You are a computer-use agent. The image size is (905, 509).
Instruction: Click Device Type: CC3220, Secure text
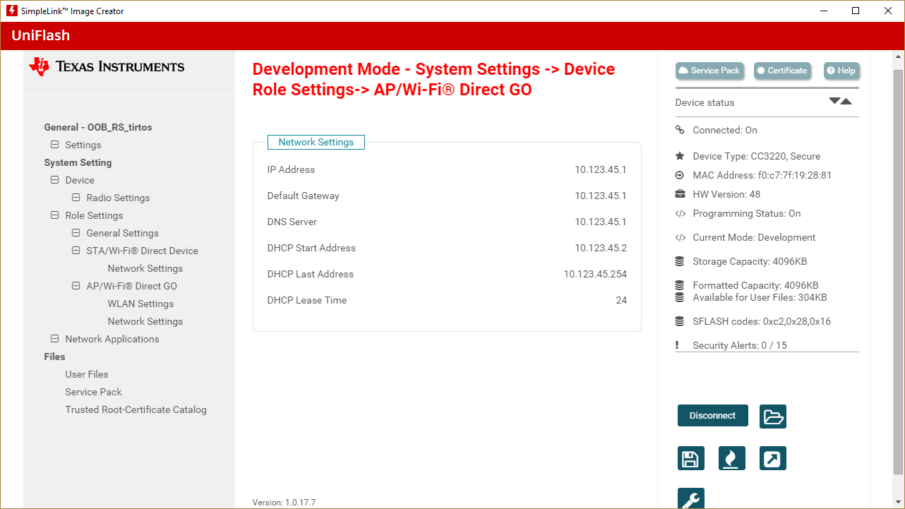756,156
